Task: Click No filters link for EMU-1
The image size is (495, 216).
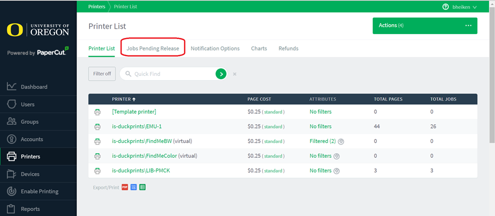Action: coord(321,126)
